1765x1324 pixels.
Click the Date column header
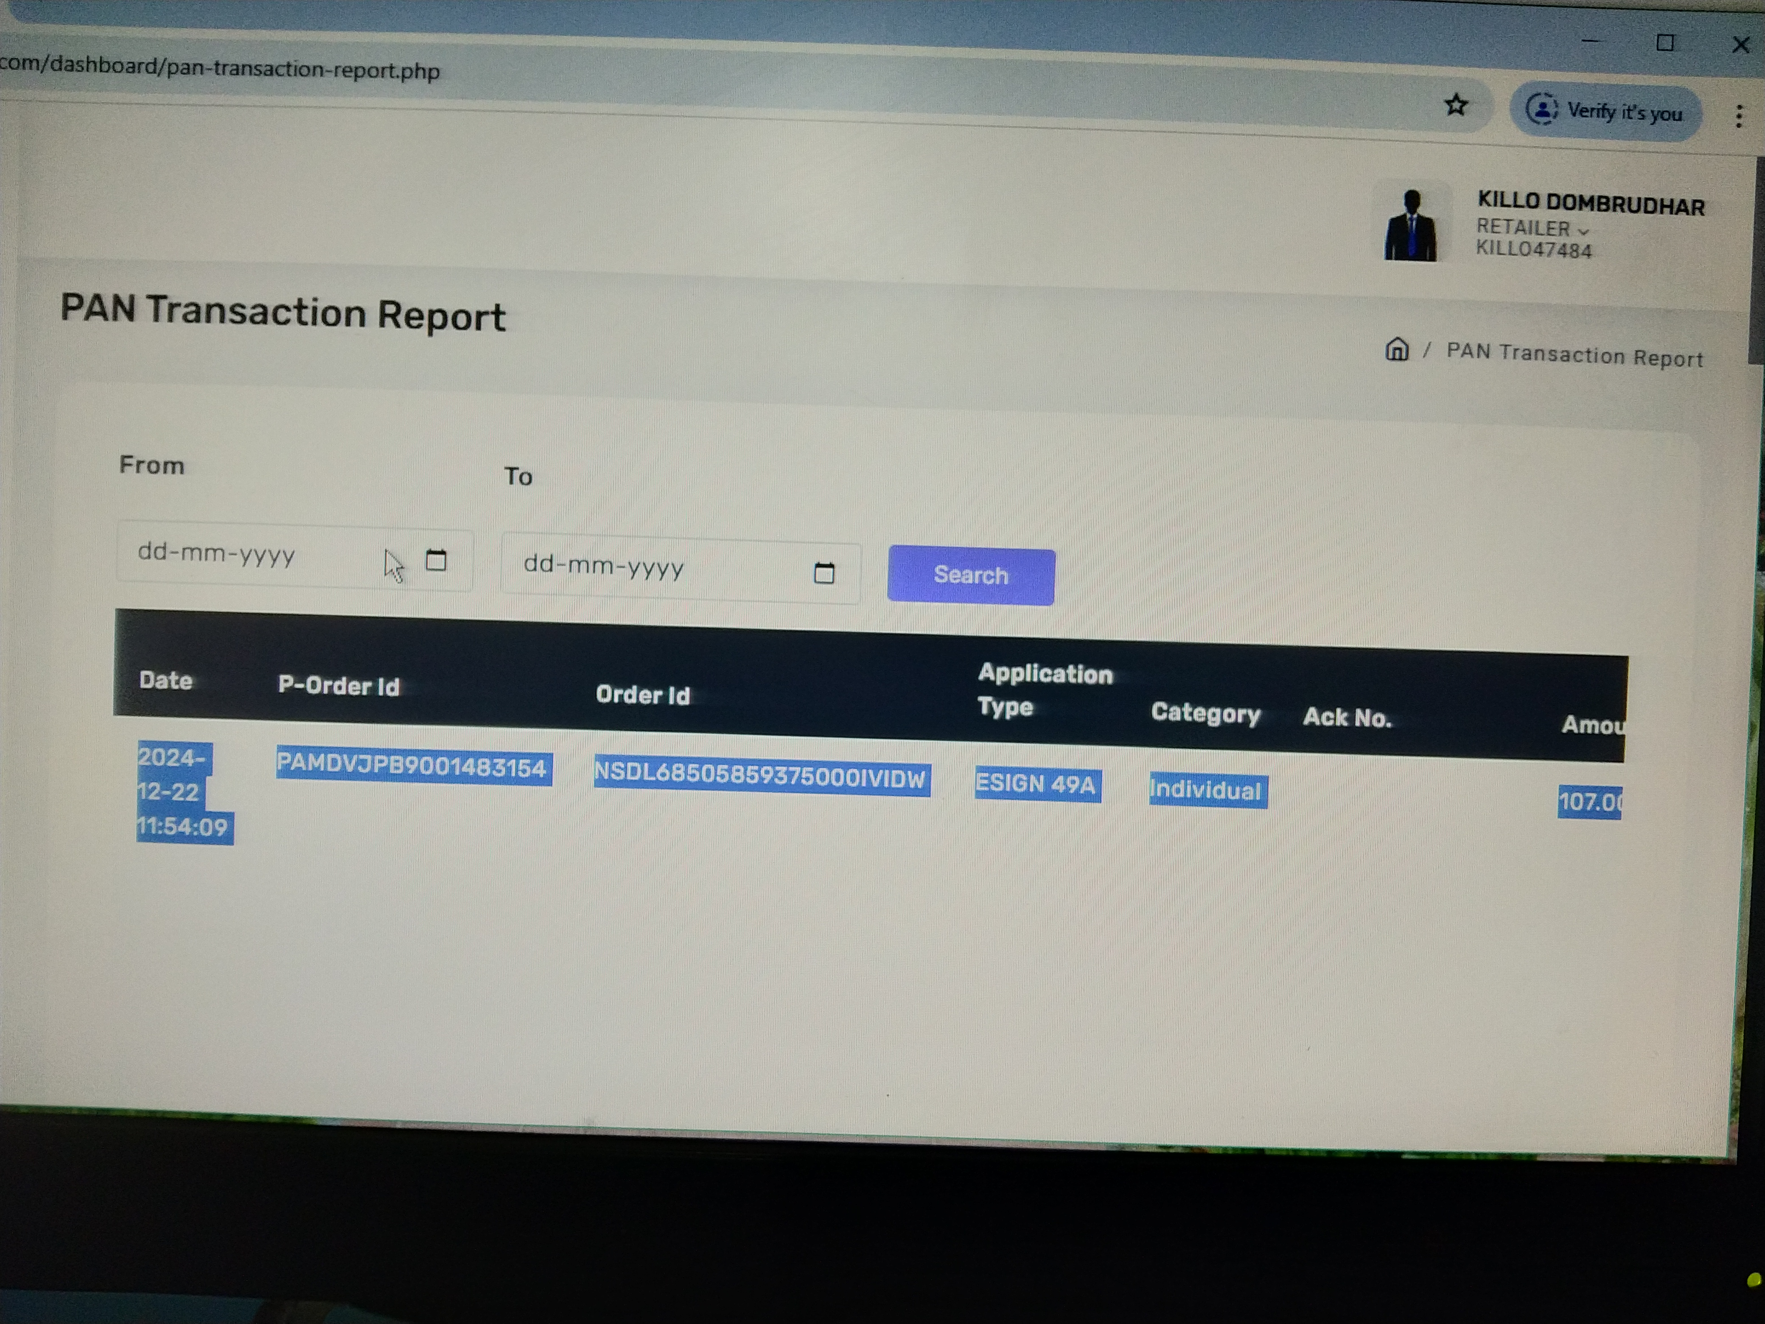(166, 680)
